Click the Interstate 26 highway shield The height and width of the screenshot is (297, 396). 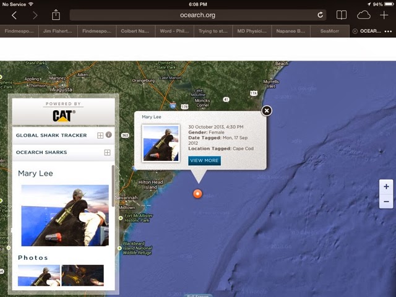point(173,106)
